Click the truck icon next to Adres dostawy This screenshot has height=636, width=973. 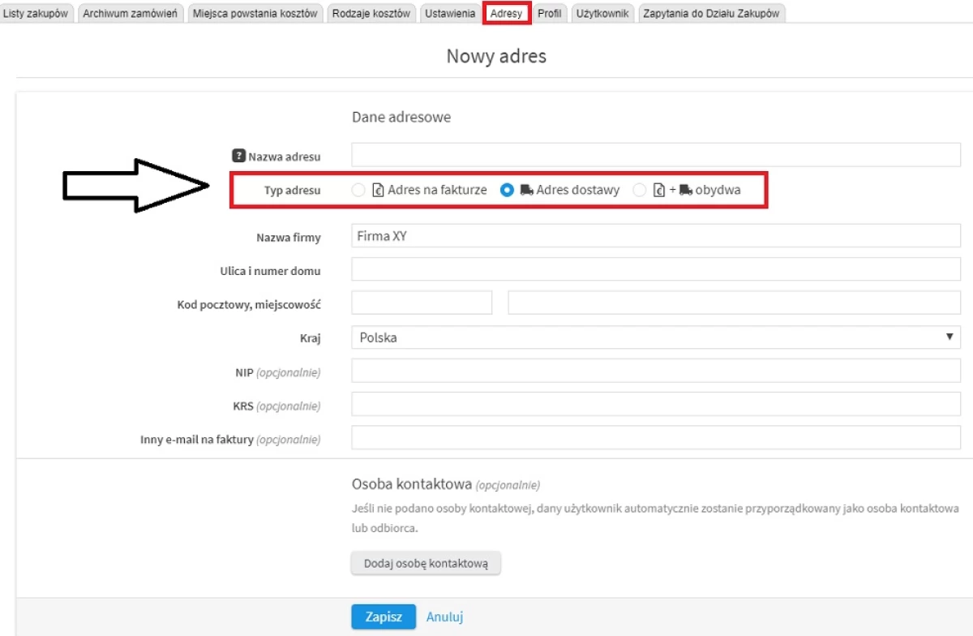pos(526,191)
